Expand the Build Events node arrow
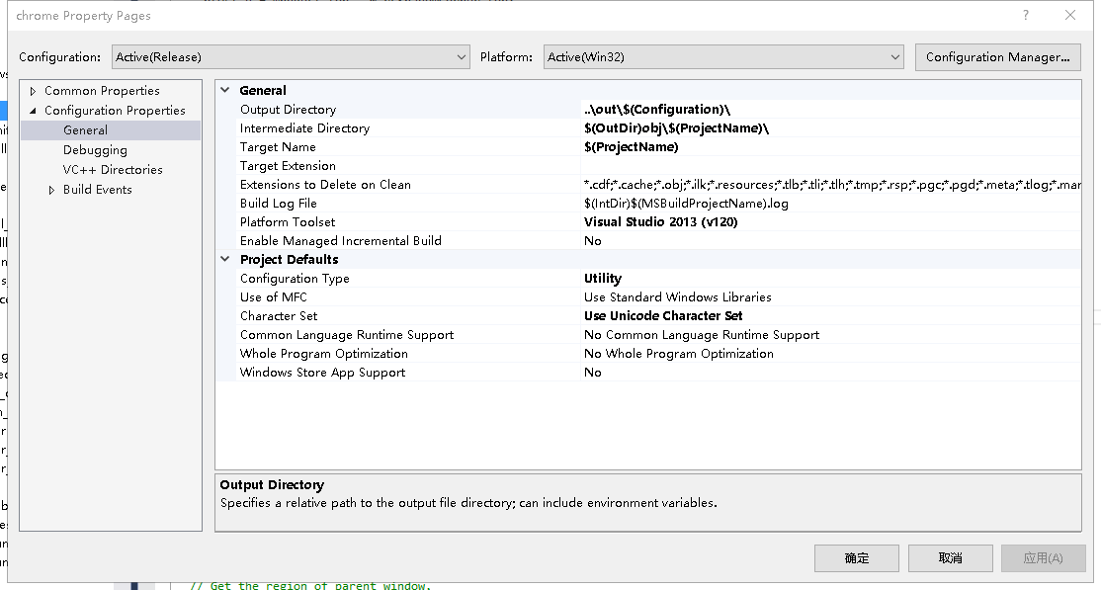 point(51,190)
